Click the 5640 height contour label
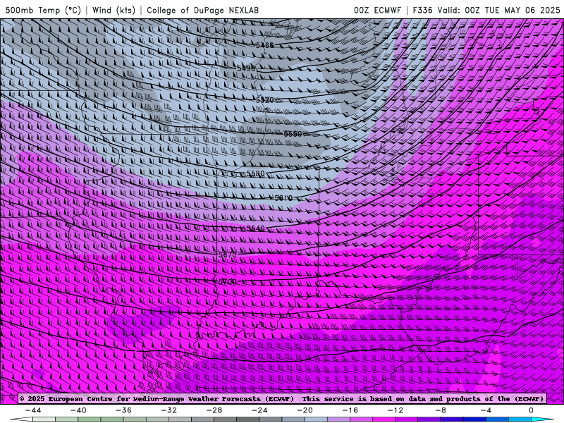 (x=256, y=228)
